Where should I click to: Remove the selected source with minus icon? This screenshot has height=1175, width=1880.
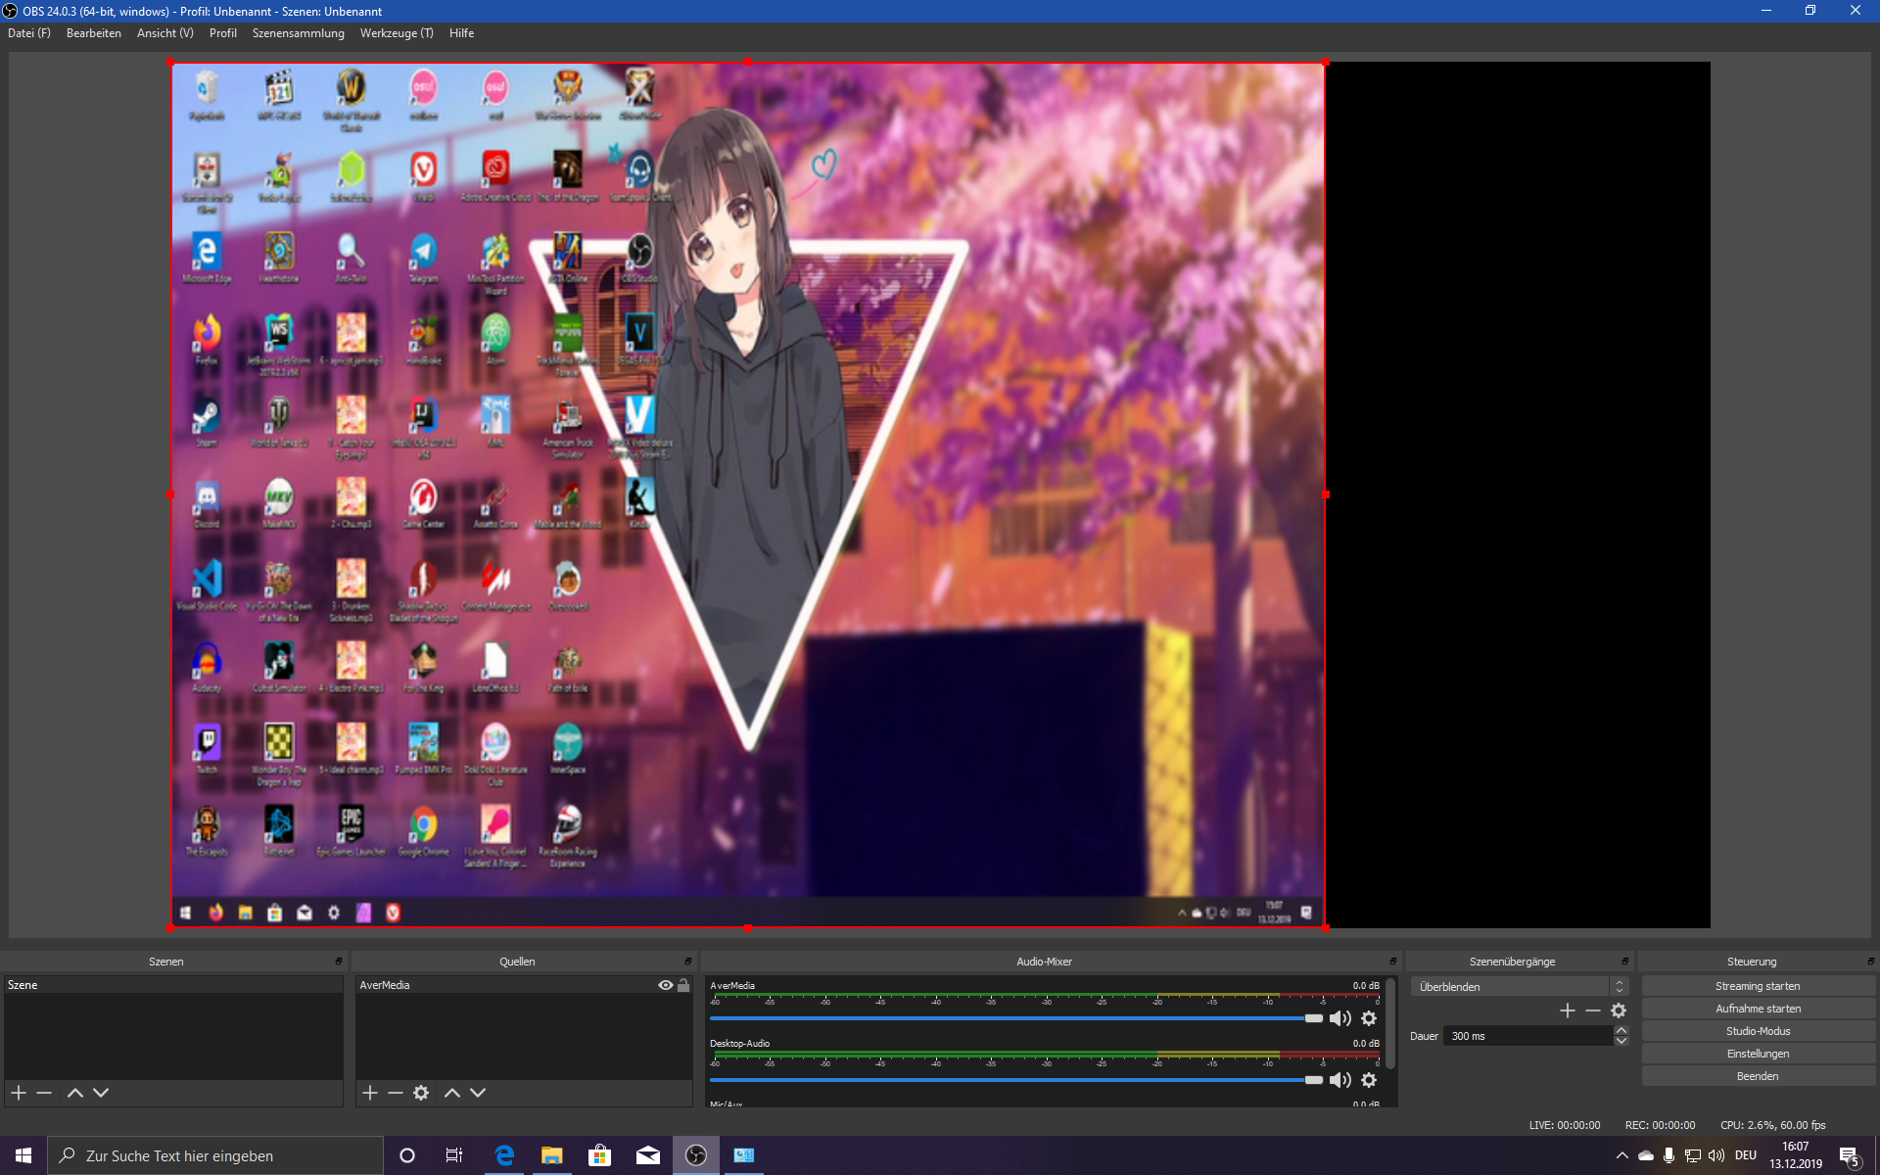pos(396,1093)
